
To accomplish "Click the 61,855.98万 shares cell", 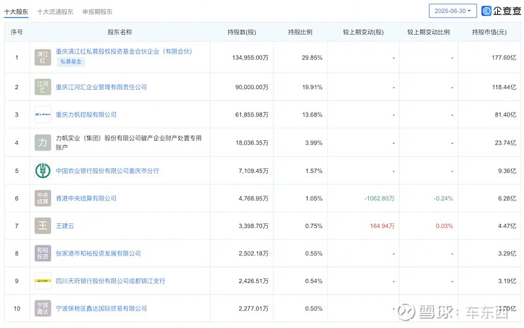I will [x=252, y=115].
